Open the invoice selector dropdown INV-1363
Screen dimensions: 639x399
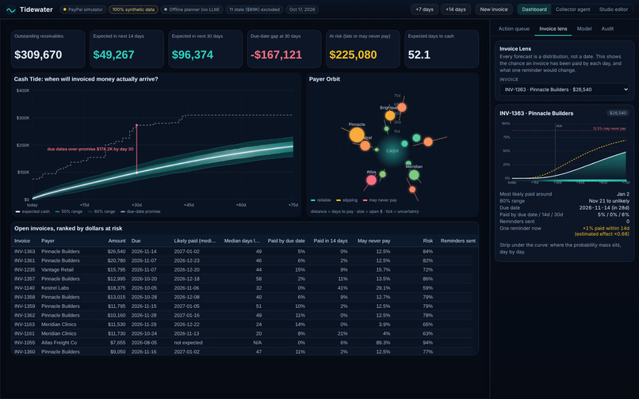[564, 89]
